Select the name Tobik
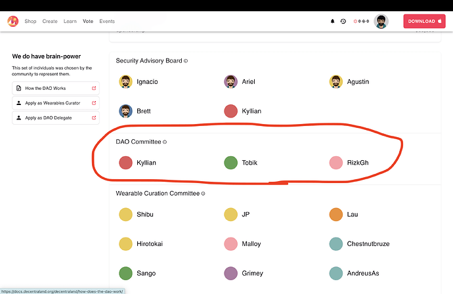 [x=249, y=163]
